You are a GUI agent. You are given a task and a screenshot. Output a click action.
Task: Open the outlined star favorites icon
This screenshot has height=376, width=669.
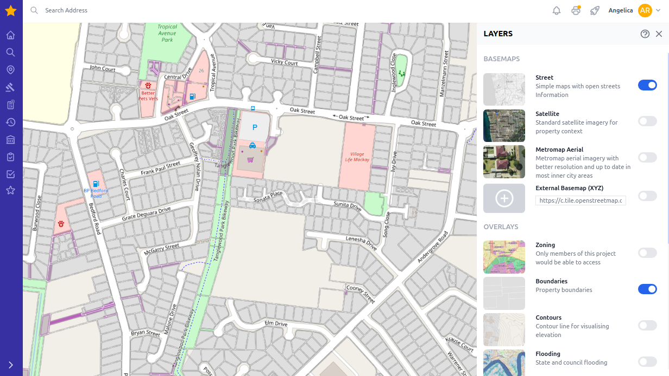pyautogui.click(x=10, y=190)
